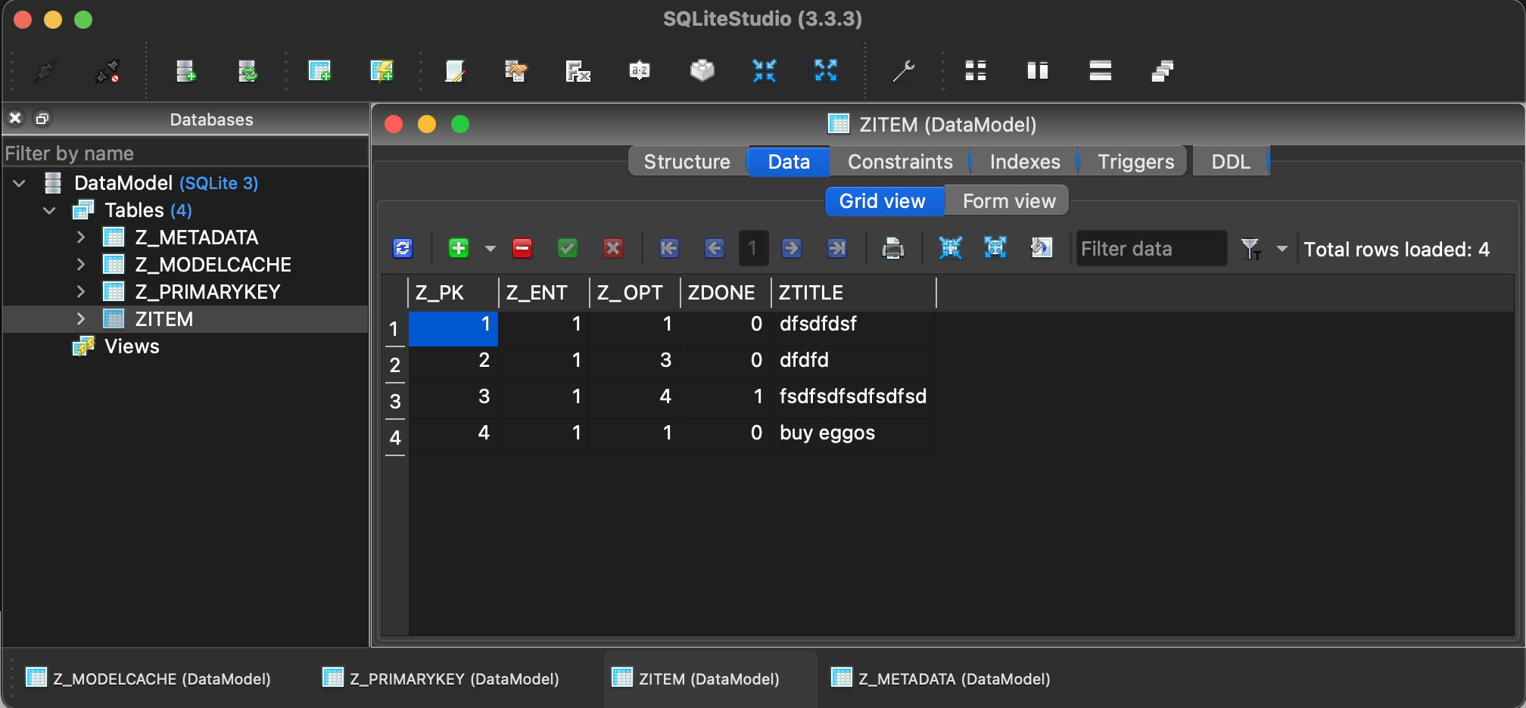Jump to last page of data
The width and height of the screenshot is (1526, 708).
click(837, 248)
